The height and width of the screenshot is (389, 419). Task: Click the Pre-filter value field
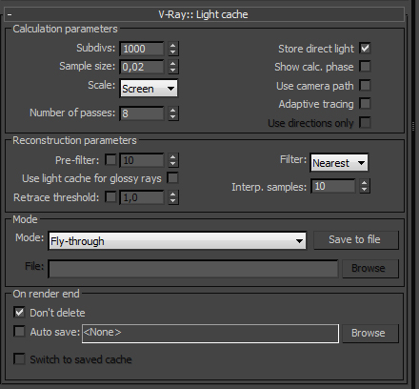point(142,160)
